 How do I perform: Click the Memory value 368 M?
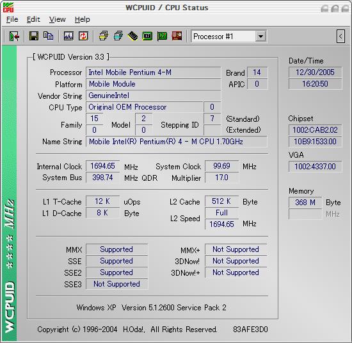point(305,203)
